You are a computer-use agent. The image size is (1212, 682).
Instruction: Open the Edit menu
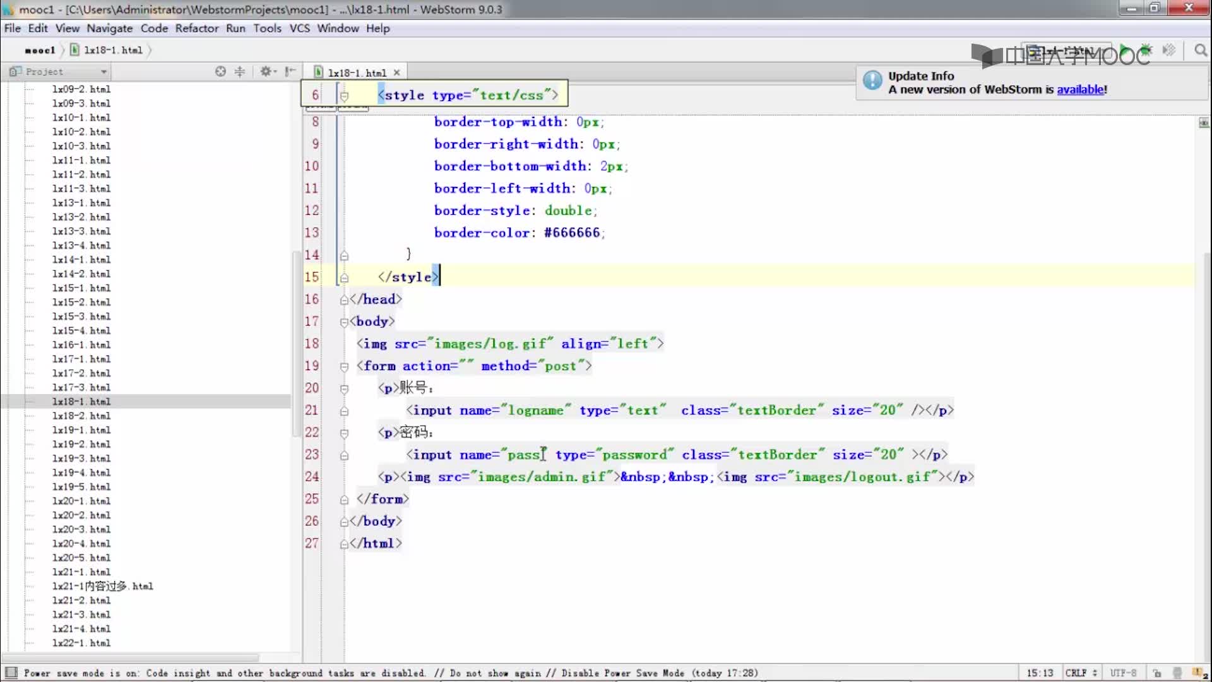[38, 28]
